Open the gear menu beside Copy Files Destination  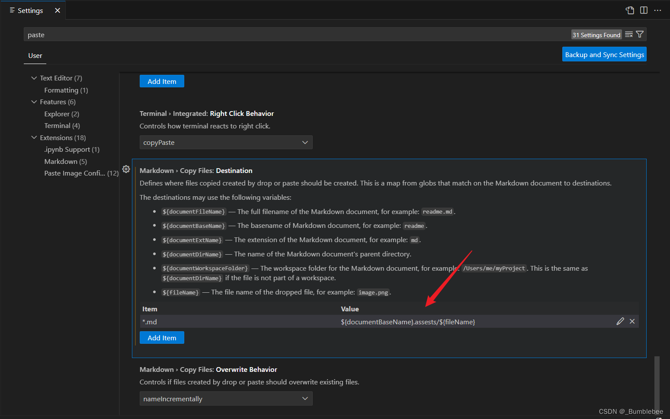[x=126, y=169]
